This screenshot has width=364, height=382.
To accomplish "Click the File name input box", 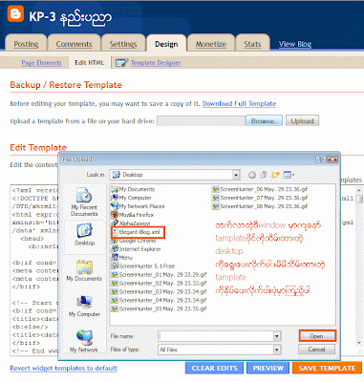I will 216,336.
